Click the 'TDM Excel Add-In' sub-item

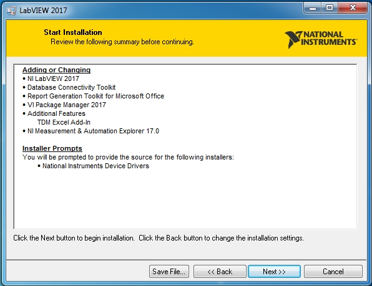(64, 122)
